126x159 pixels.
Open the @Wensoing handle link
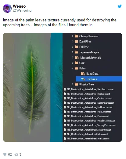pyautogui.click(x=22, y=10)
